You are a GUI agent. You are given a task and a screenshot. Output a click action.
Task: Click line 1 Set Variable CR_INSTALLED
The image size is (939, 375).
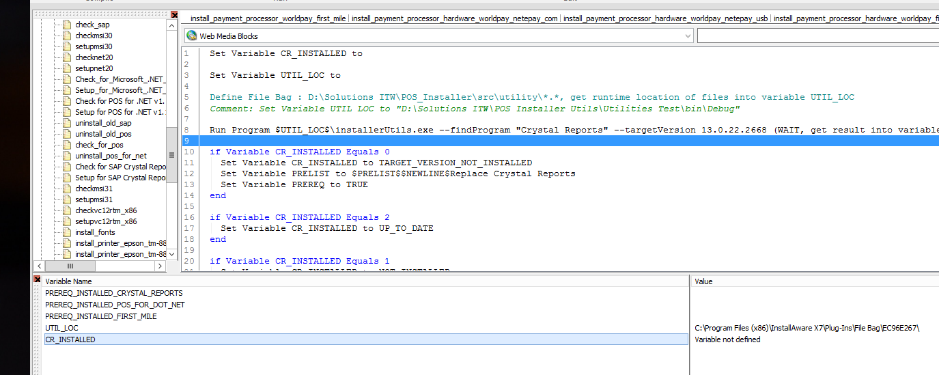[x=286, y=53]
